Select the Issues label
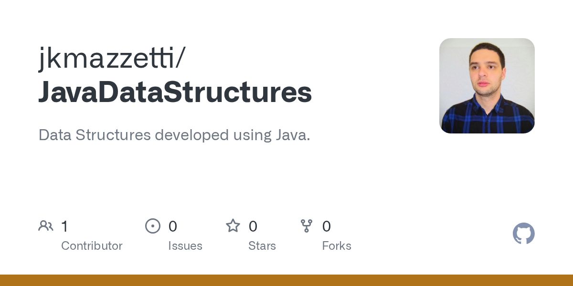The image size is (573, 286). coord(185,246)
